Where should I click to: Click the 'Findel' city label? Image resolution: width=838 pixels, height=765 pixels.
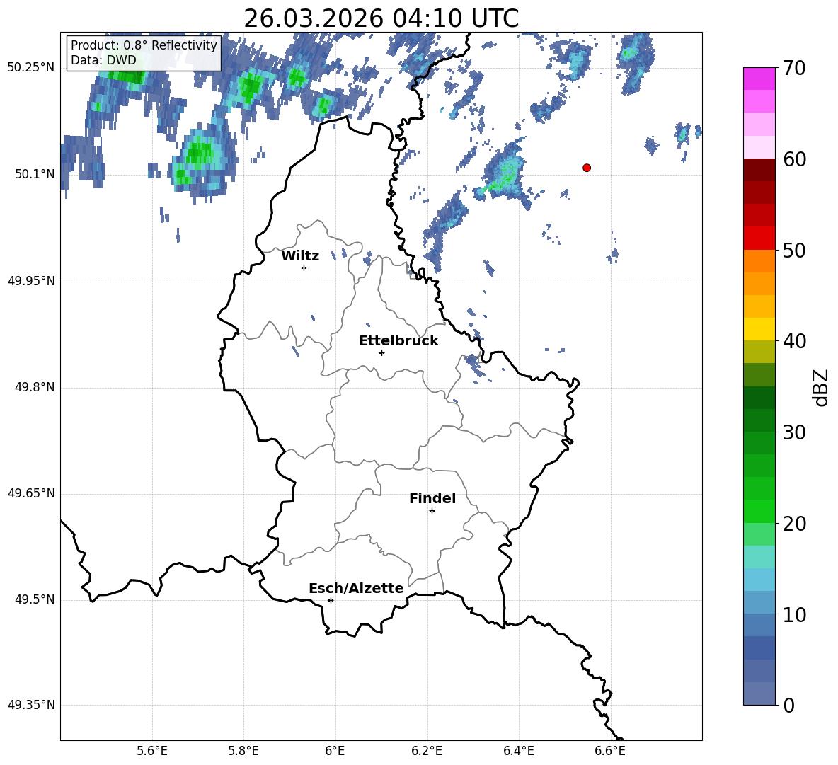click(432, 498)
